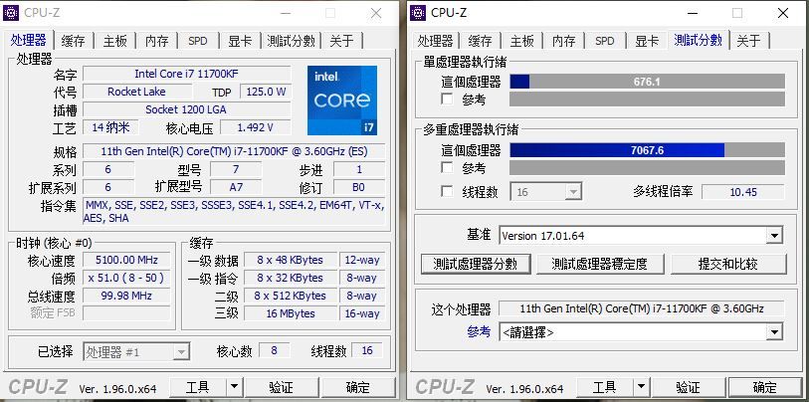This screenshot has width=809, height=402.
Task: Click core voltage value 1.492 V
Action: tap(256, 127)
